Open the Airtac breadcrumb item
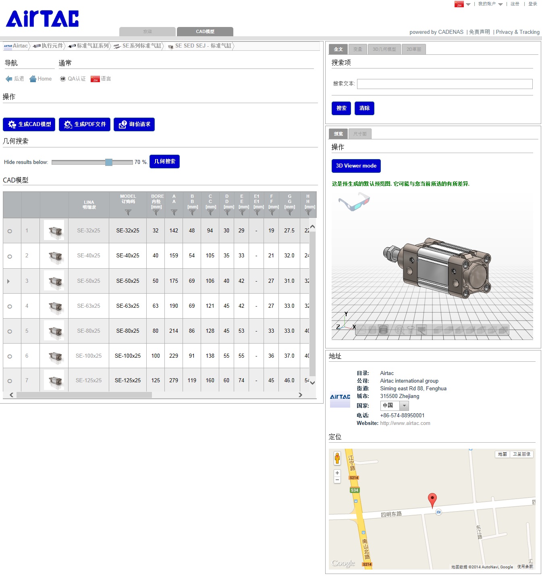Image resolution: width=542 pixels, height=576 pixels. 16,46
